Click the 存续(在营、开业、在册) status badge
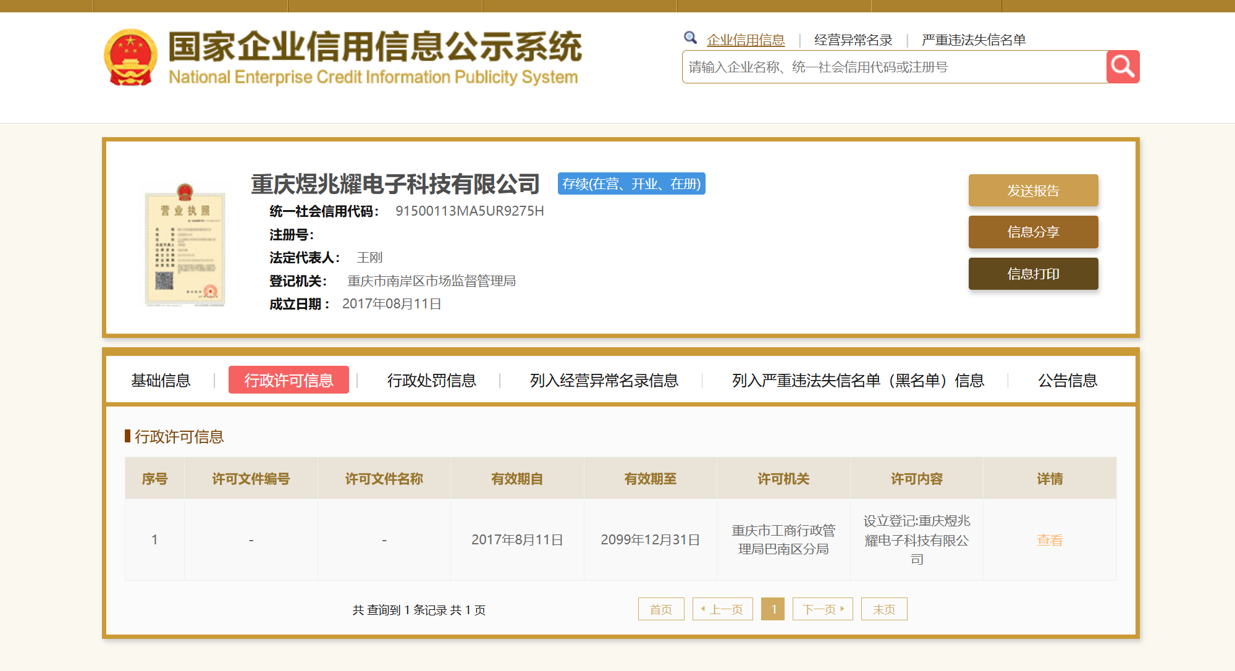This screenshot has width=1235, height=671. tap(631, 184)
